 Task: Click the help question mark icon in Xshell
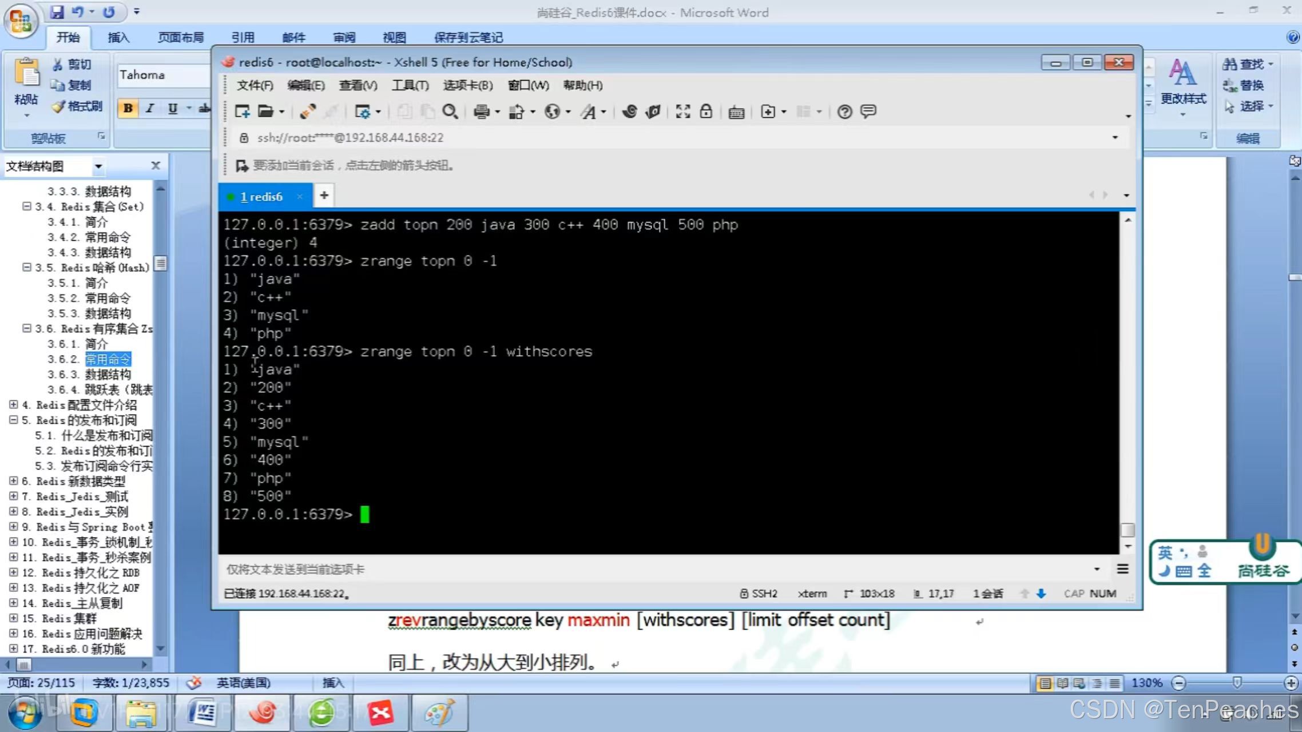point(844,112)
